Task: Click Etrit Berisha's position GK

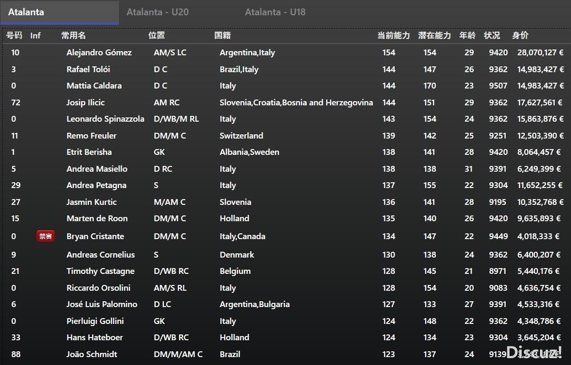Action: point(159,152)
